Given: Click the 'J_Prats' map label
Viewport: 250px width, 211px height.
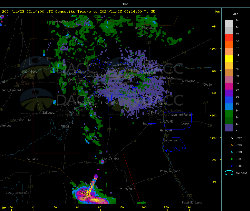Looking at the screenshot, I should coord(154,113).
